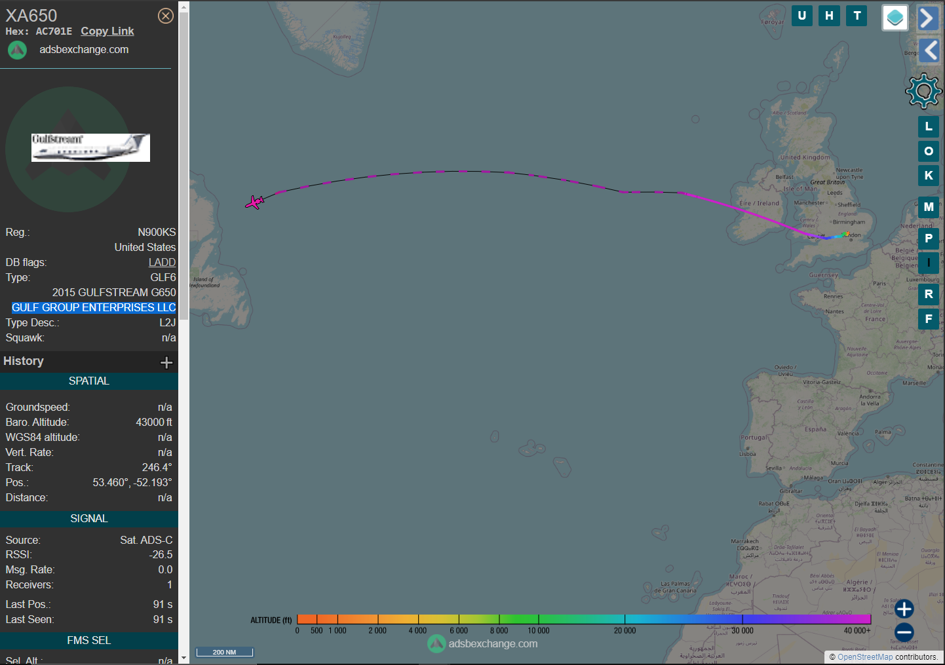Click the adsbexchange.com map watermark logo

[483, 644]
